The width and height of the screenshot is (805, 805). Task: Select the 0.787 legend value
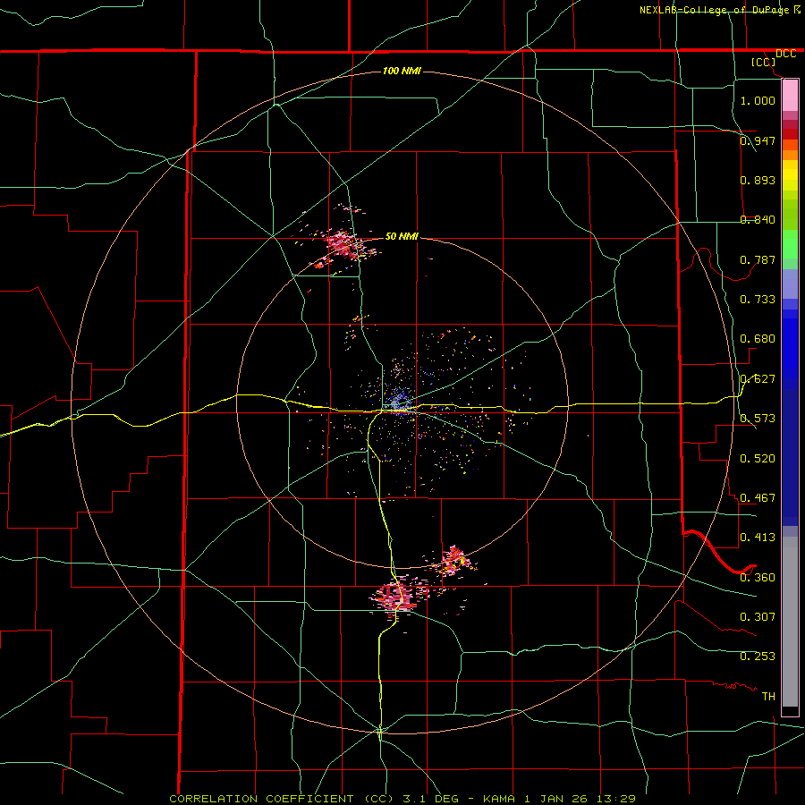pos(758,259)
